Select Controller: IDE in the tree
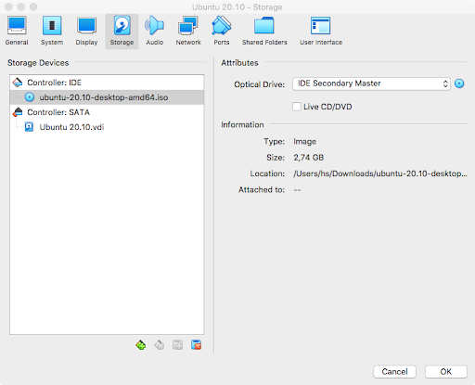Screen dimensions: 475x385 click(107, 83)
